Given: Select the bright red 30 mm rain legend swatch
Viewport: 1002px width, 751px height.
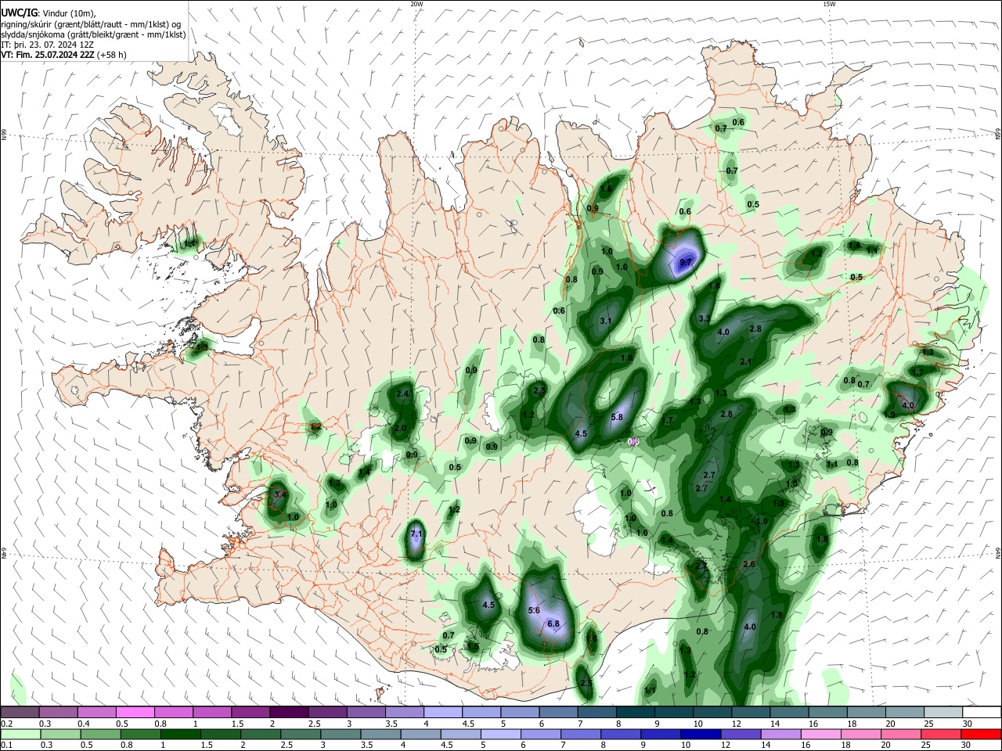Looking at the screenshot, I should tap(979, 734).
